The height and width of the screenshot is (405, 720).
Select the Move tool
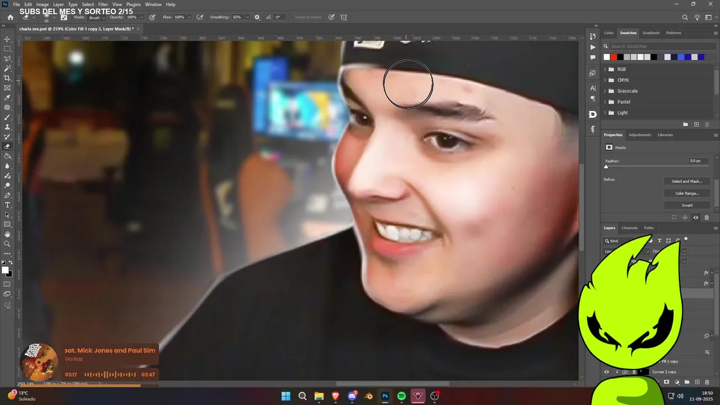(x=7, y=39)
